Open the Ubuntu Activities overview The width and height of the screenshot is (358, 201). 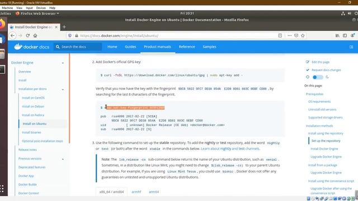(5, 13)
